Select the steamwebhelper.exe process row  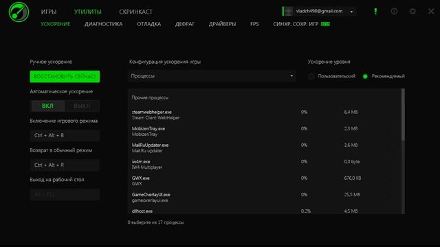[264, 115]
